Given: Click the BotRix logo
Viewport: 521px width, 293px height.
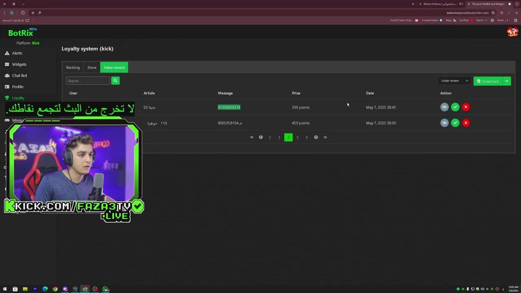Looking at the screenshot, I should coord(22,33).
